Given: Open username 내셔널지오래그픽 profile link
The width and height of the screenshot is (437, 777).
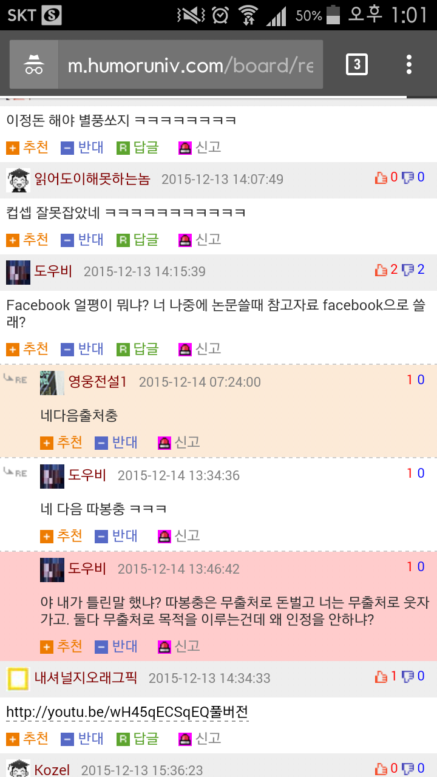Looking at the screenshot, I should click(86, 677).
